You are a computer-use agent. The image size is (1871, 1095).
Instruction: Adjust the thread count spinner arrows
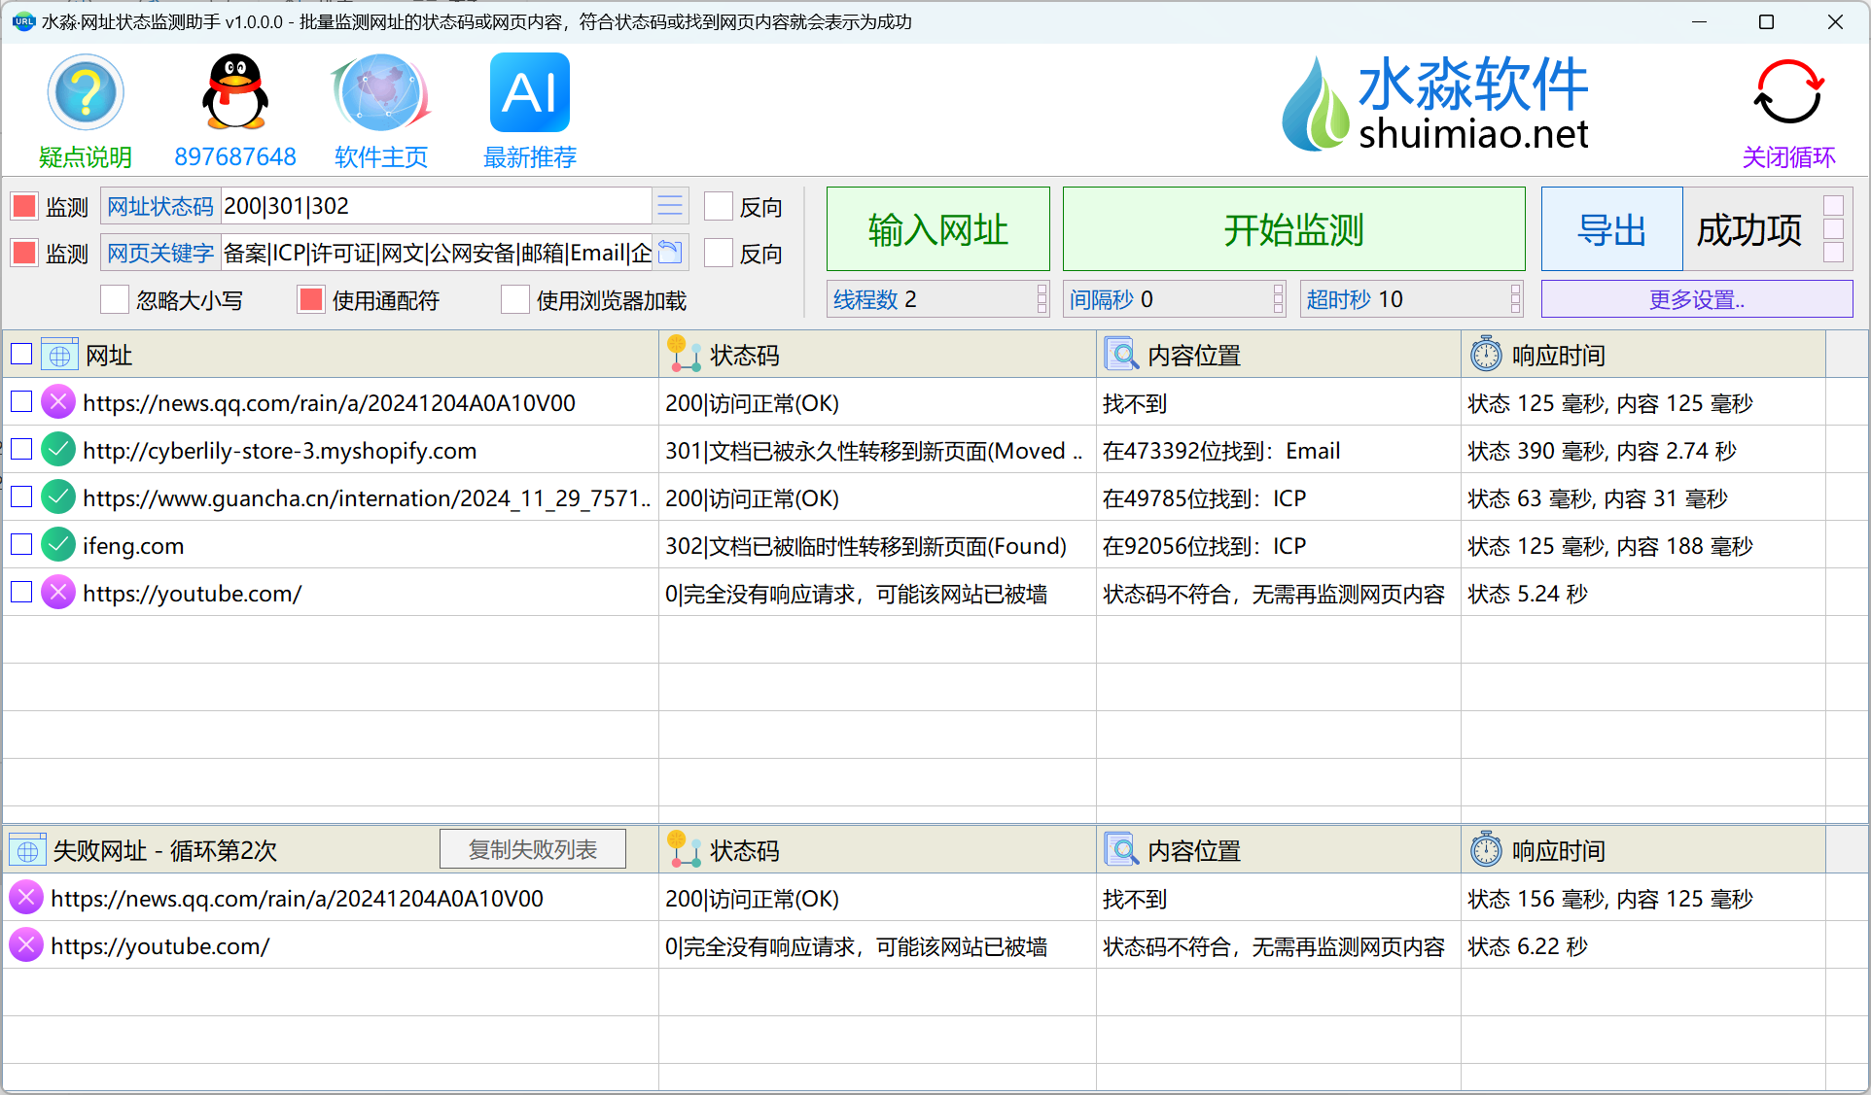1041,299
